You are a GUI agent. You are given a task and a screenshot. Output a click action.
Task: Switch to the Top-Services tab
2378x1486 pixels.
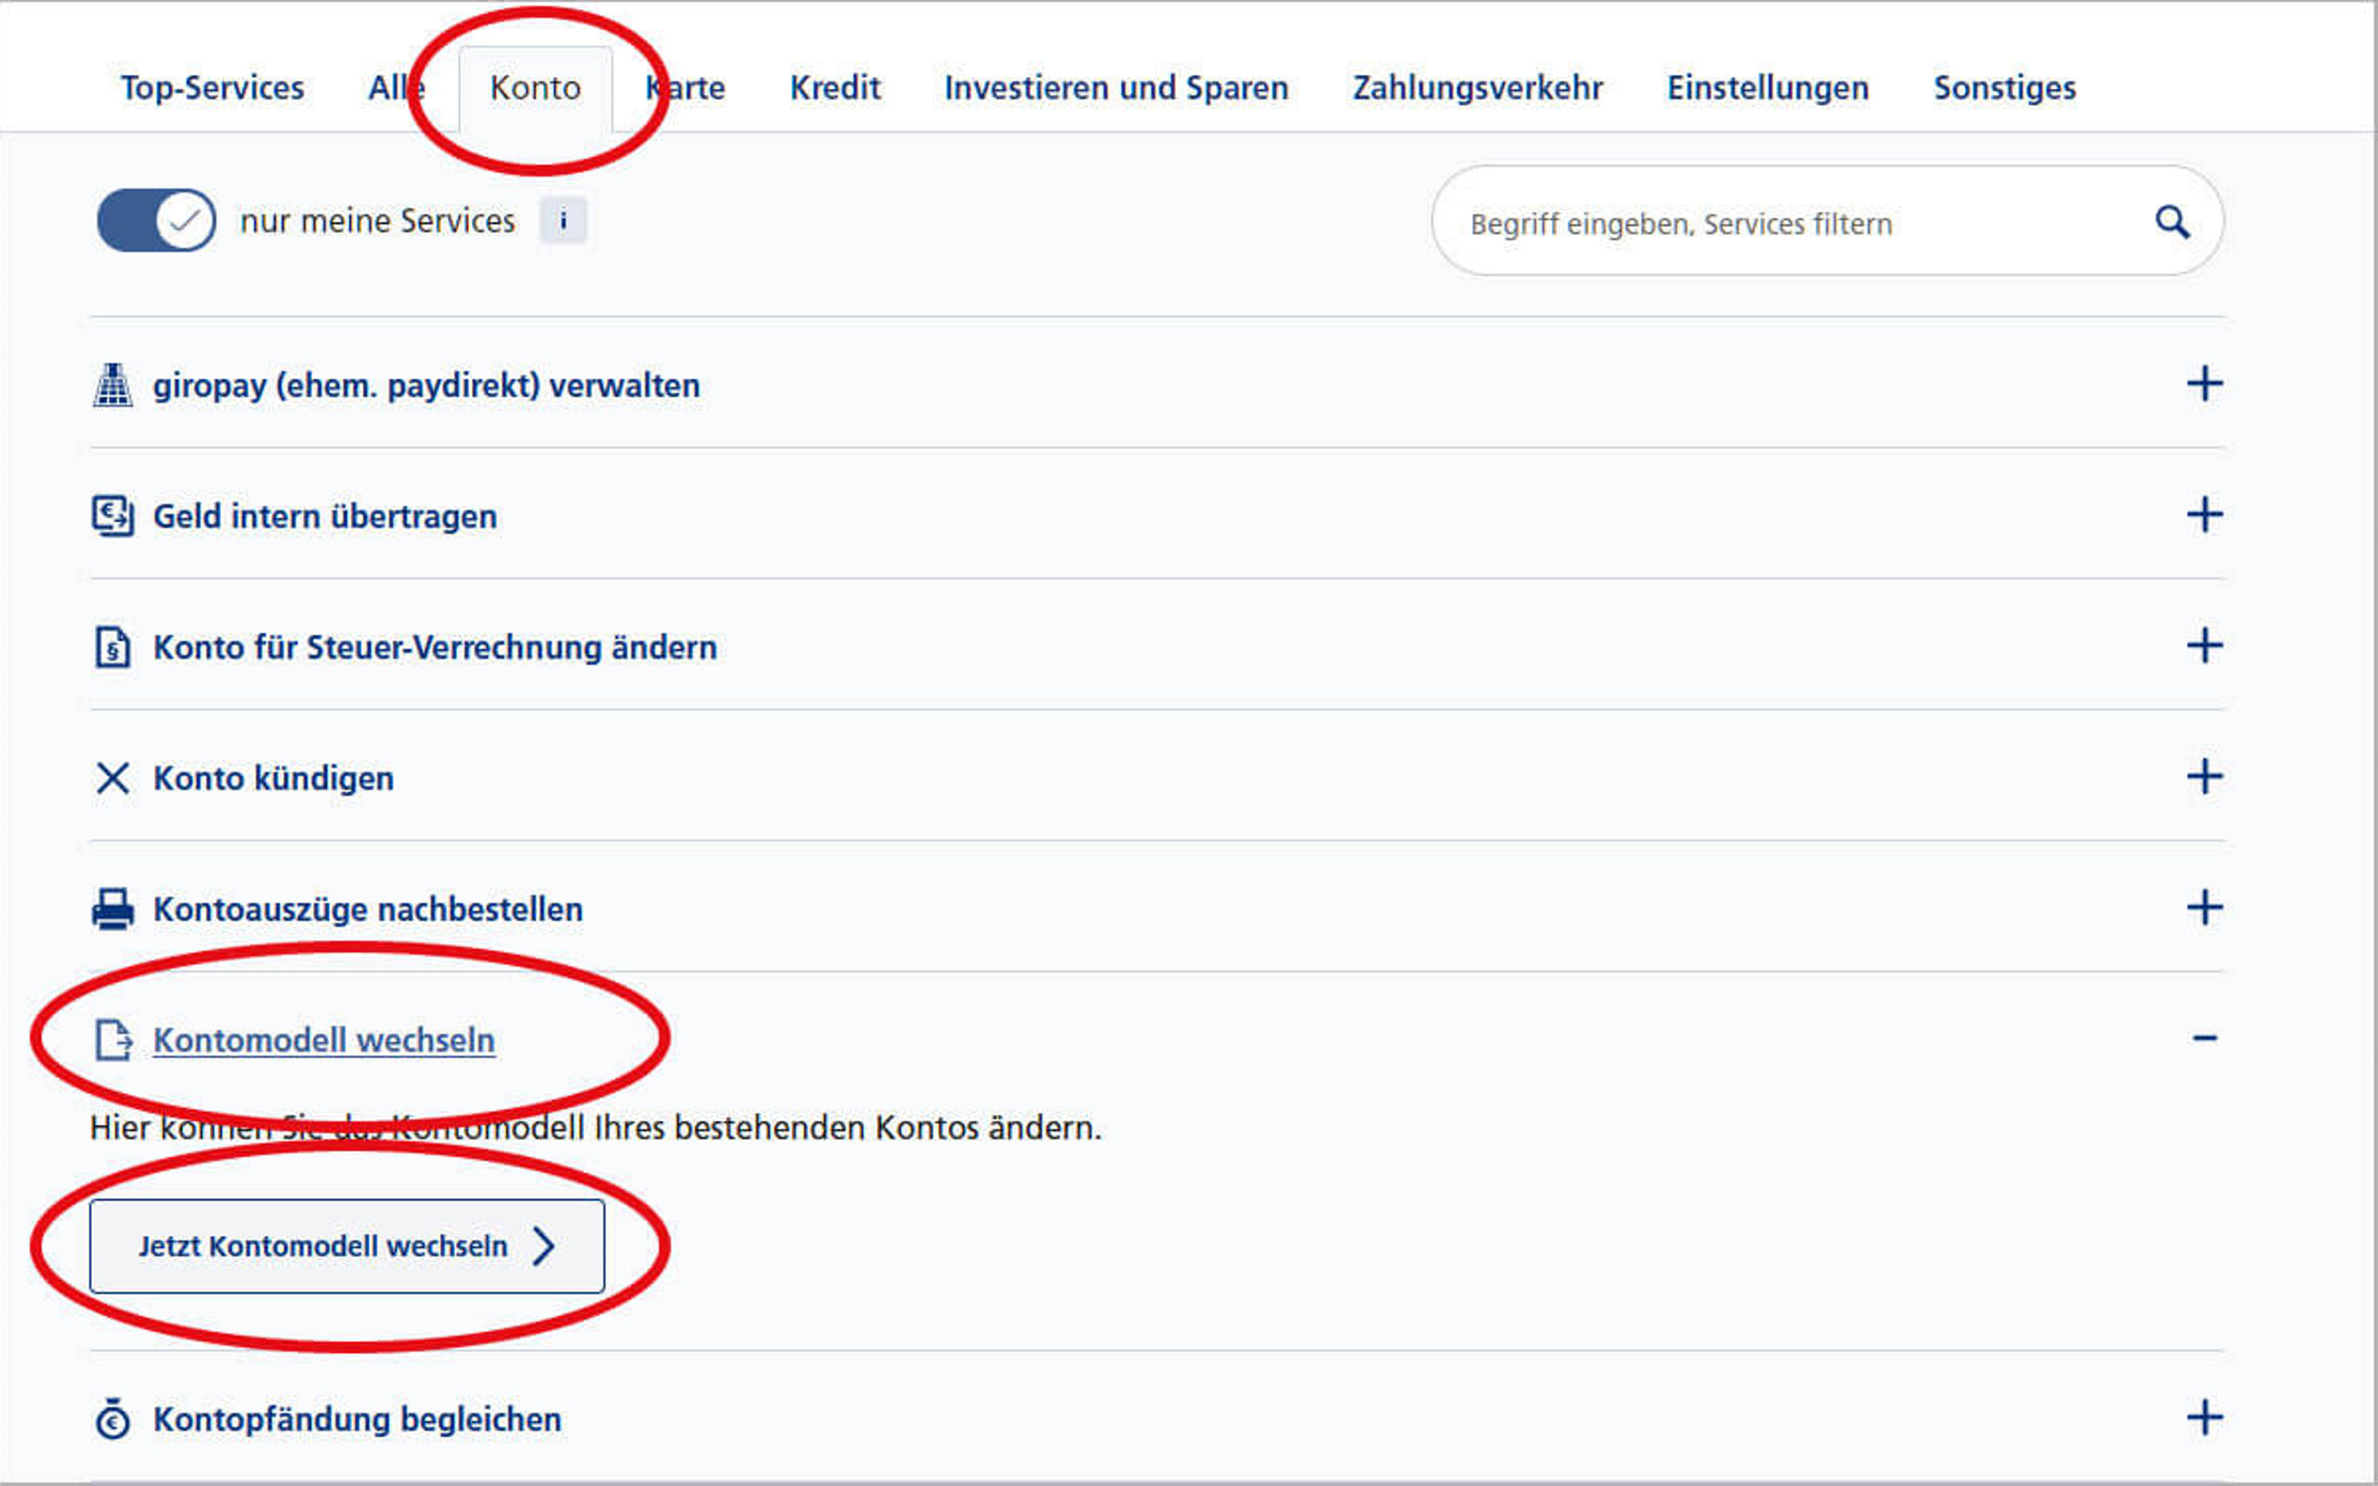coord(212,87)
